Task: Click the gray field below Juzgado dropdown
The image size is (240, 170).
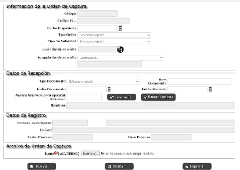Action: (110, 64)
